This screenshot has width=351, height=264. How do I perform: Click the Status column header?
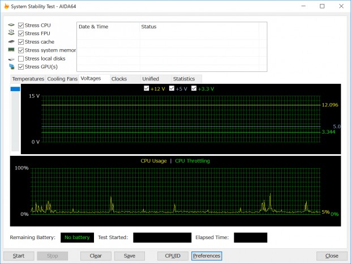pyautogui.click(x=199, y=27)
